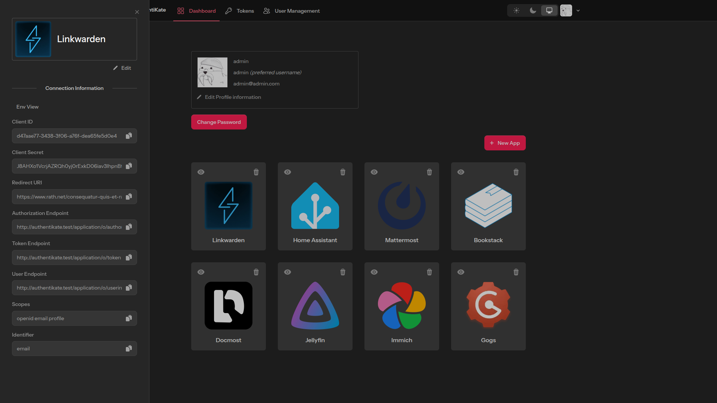
Task: Focus the Client ID field
Action: pos(74,136)
